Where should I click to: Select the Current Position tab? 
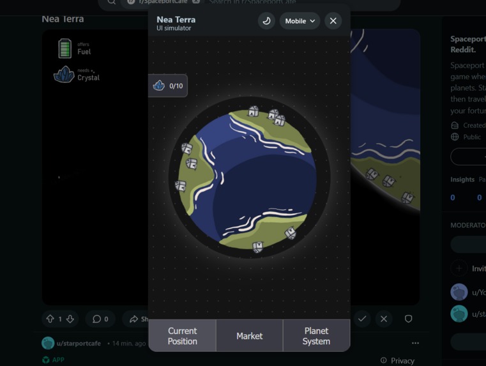[x=182, y=336]
